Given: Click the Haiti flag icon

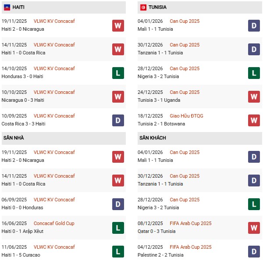Looking at the screenshot, I should pyautogui.click(x=6, y=7).
